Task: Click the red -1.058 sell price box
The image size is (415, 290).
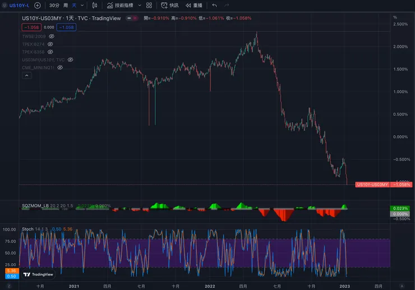Action: coord(31,27)
